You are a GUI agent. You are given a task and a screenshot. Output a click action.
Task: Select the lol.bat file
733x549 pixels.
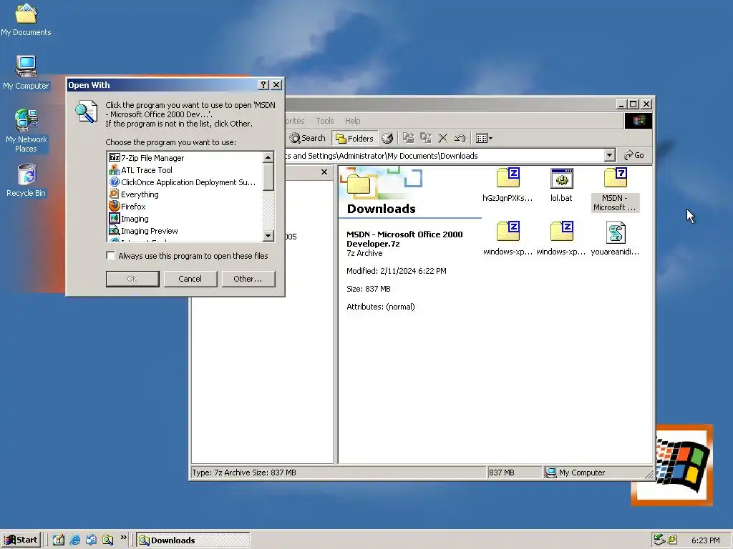tap(561, 185)
